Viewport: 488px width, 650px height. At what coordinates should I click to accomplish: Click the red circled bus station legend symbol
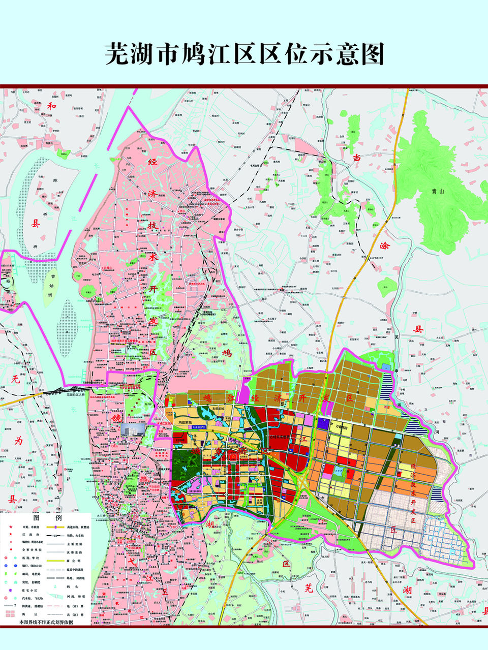[7, 598]
